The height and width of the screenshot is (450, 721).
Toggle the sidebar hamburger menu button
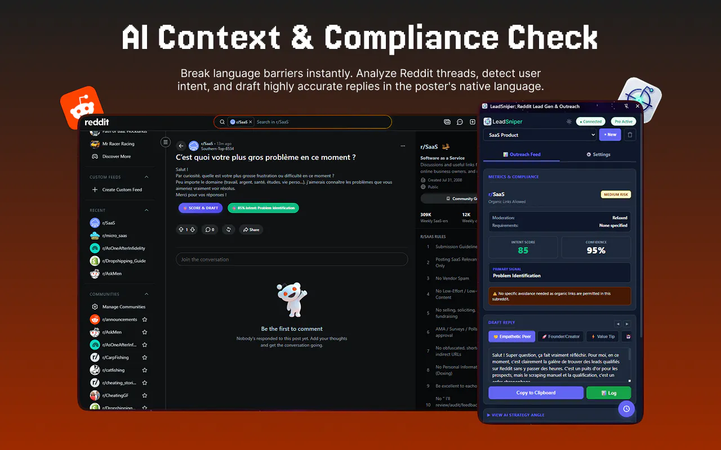click(x=166, y=142)
